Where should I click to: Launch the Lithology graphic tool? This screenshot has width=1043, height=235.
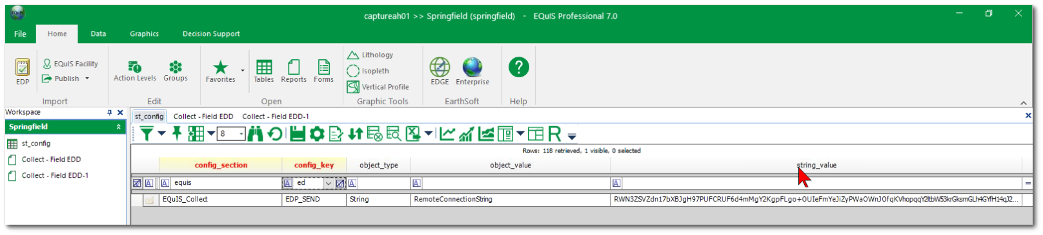[370, 55]
